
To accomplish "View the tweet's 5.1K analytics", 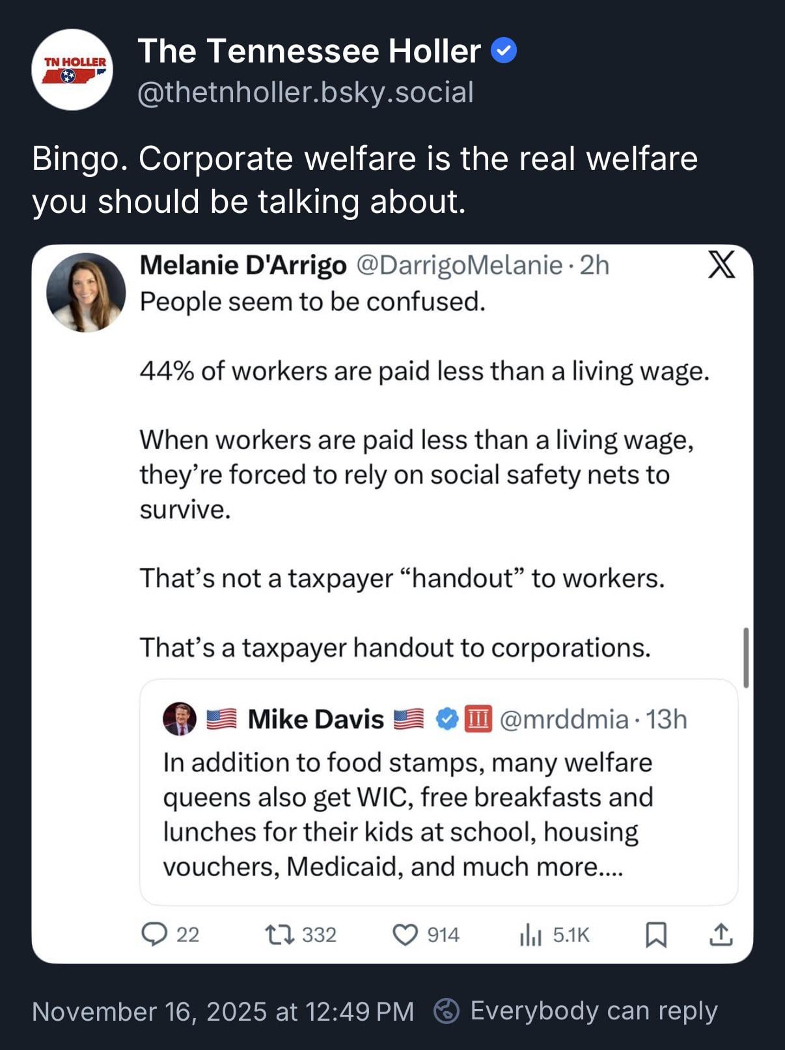I will click(x=530, y=935).
